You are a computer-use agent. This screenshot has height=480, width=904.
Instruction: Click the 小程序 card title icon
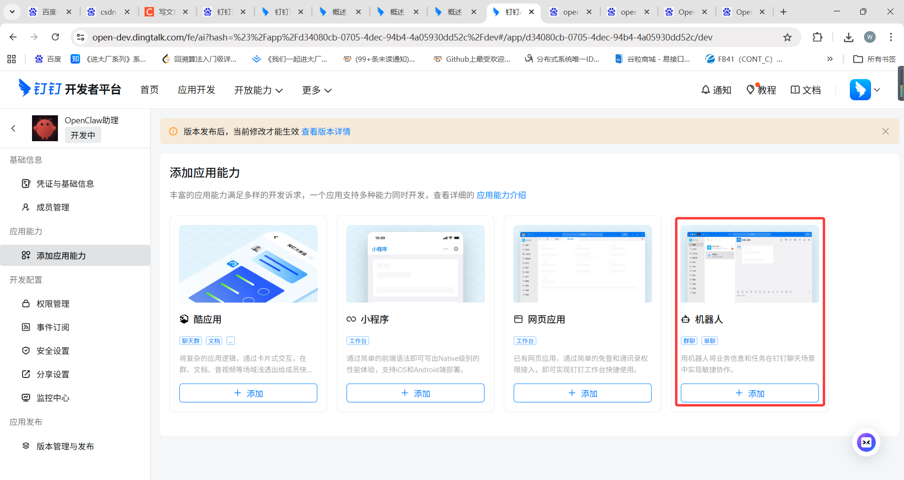click(351, 319)
